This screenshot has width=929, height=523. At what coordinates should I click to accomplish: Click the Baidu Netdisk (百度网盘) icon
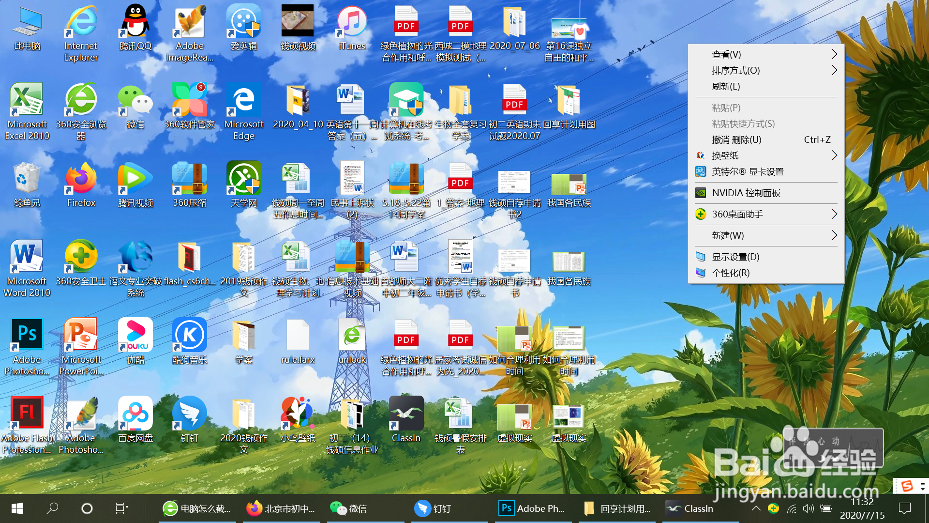click(135, 414)
